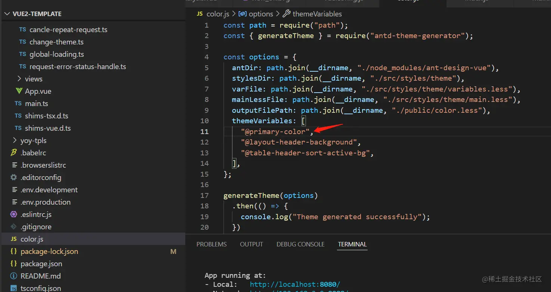Click the TS icon beside main.ts
Screen dimensions: 551x292
(x=18, y=103)
